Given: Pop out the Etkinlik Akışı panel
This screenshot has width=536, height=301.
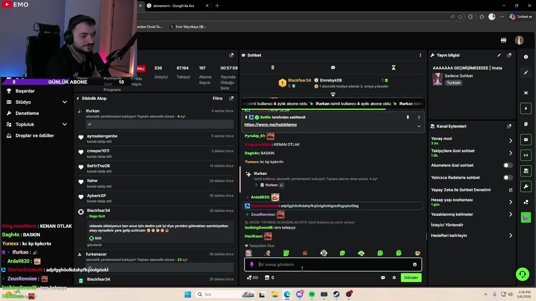Looking at the screenshot, I should 231,99.
